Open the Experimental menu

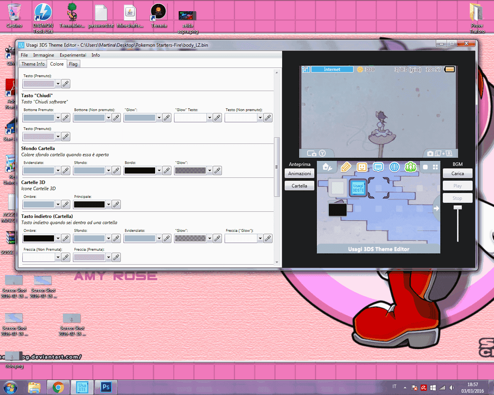73,55
